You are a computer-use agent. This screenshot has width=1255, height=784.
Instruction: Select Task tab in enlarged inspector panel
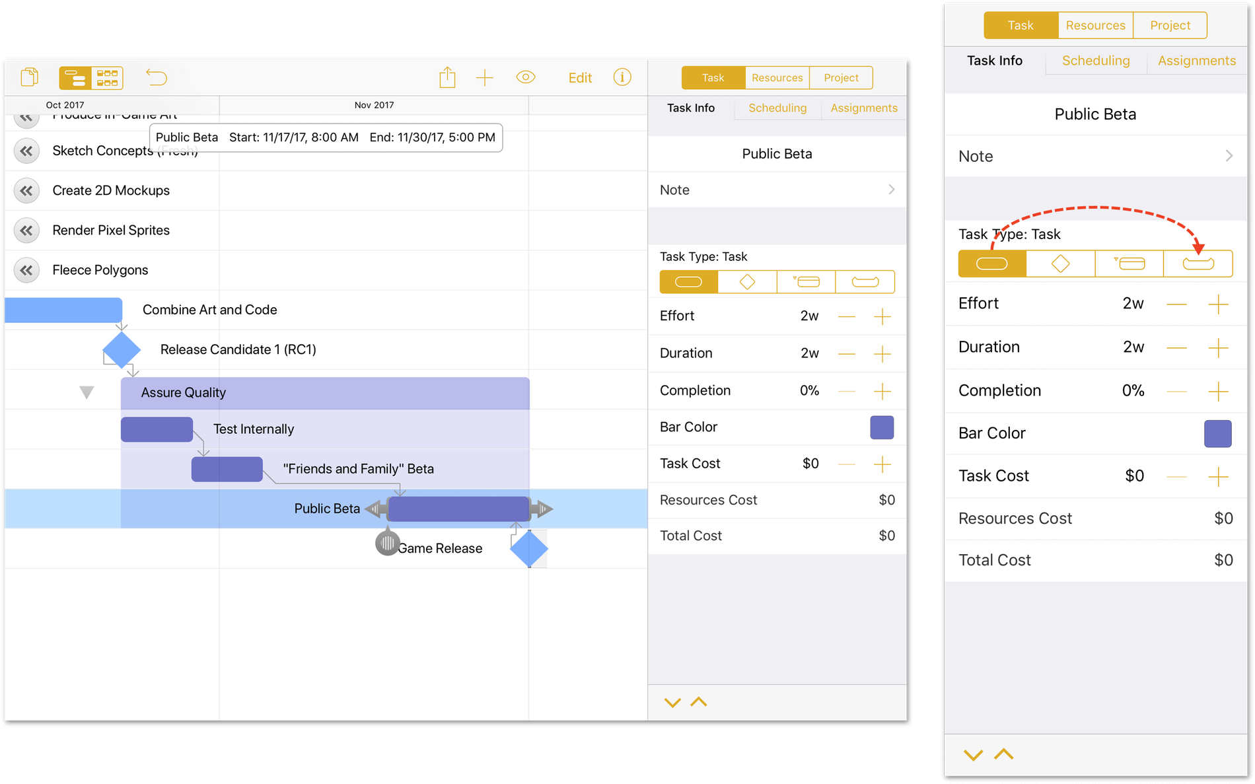point(1021,25)
